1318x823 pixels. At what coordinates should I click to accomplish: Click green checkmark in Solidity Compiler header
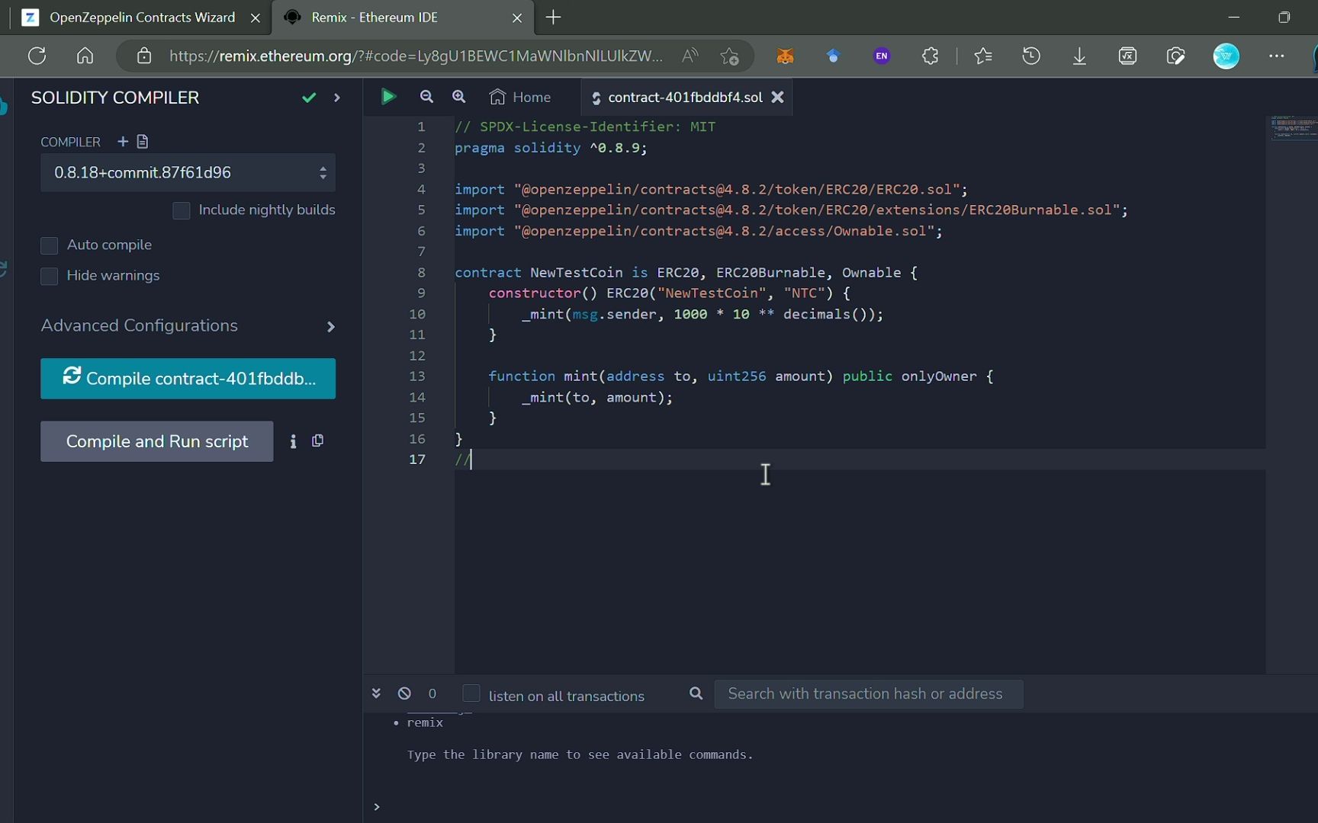(x=309, y=98)
